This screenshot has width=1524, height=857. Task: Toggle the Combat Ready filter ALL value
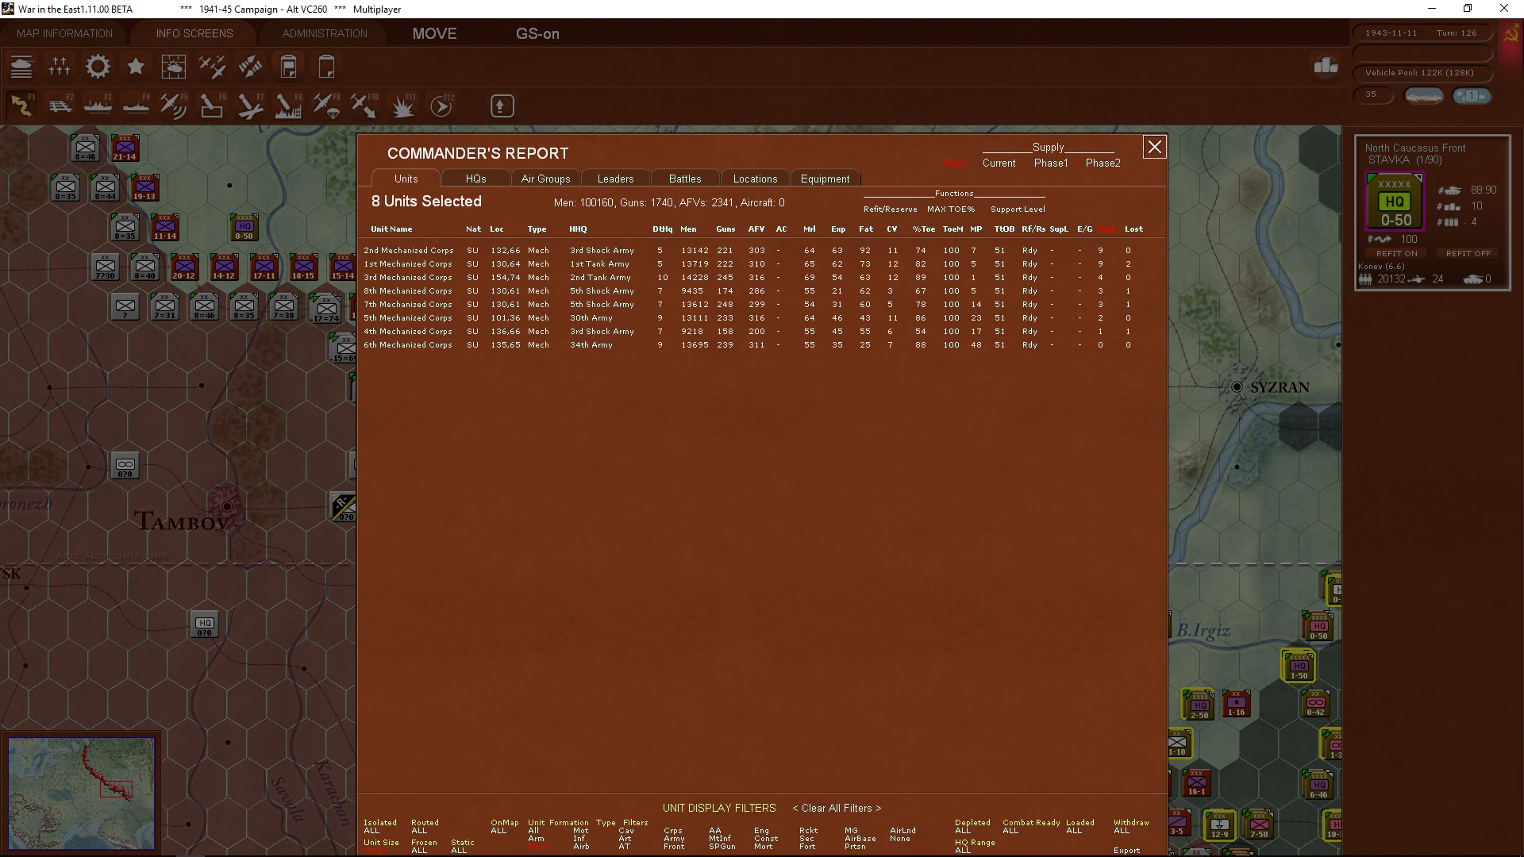click(x=1010, y=831)
